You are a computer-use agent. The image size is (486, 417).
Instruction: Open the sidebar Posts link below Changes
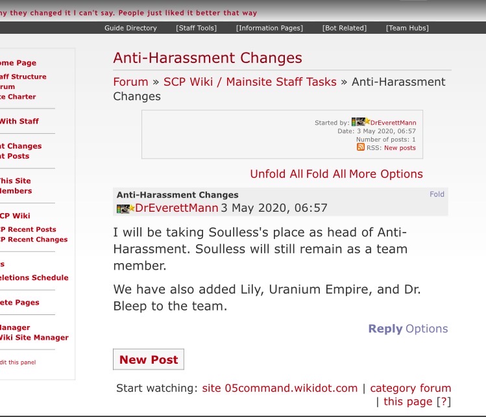point(14,156)
